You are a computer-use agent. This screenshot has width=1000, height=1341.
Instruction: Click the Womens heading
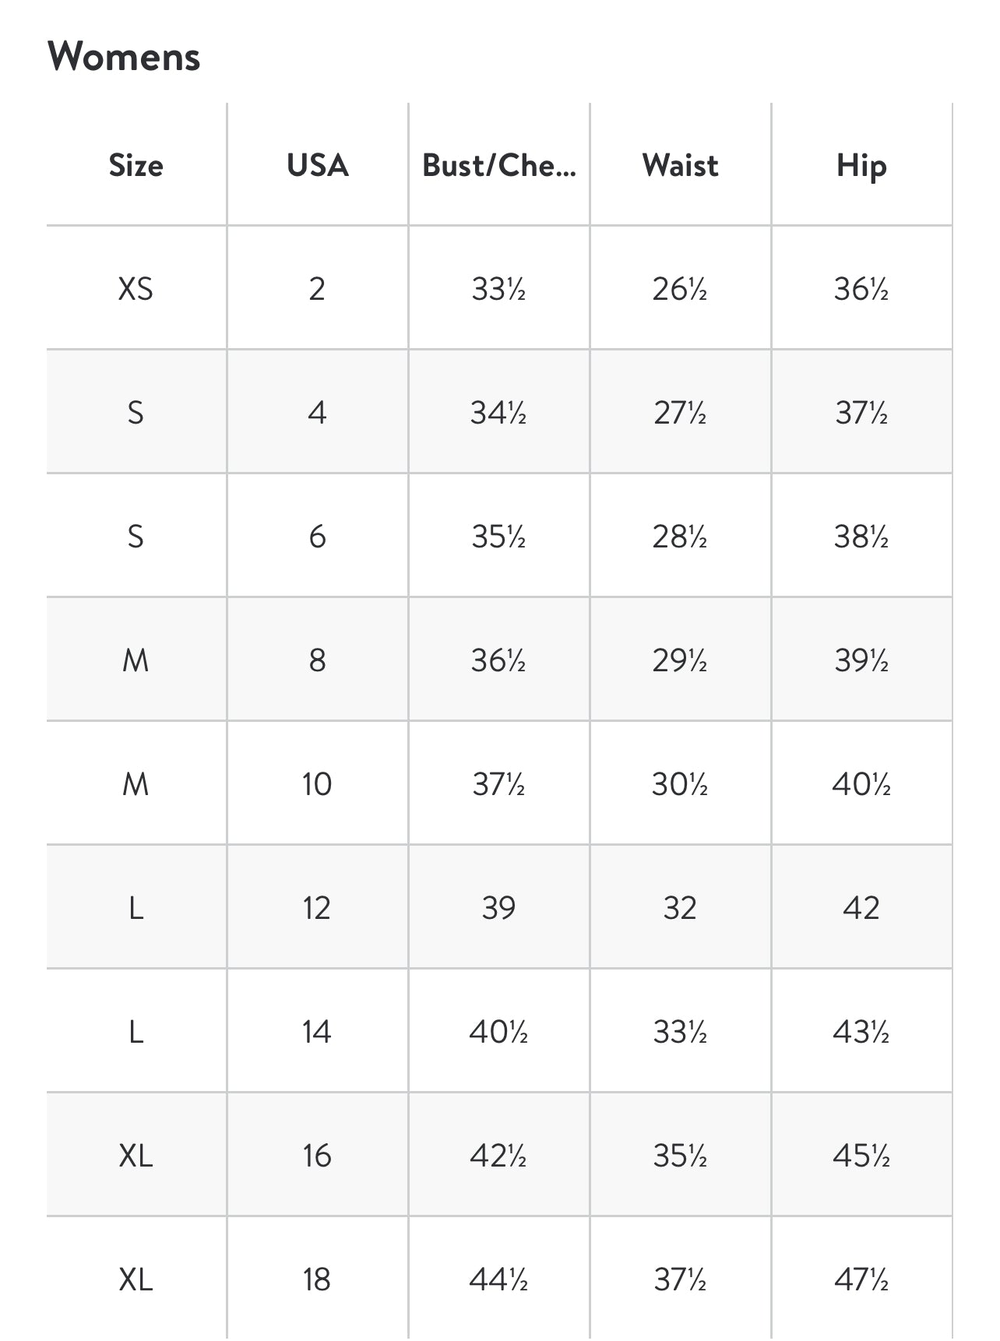[x=124, y=57]
